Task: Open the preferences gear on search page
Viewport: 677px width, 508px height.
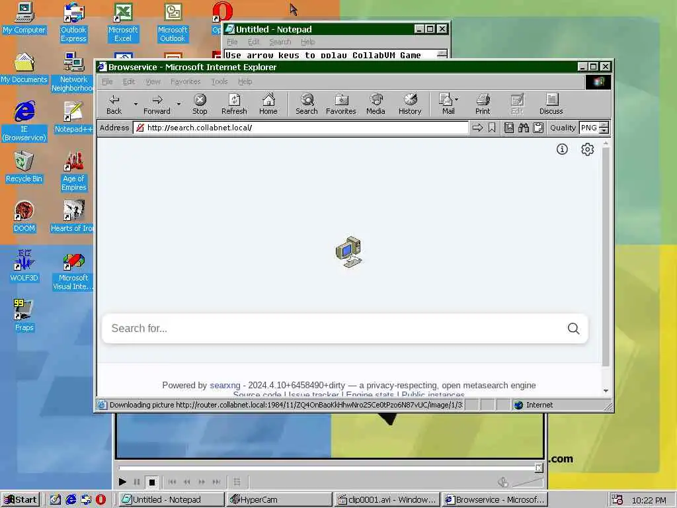Action: point(587,149)
